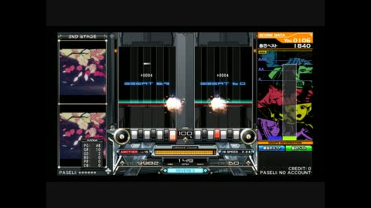
Task: Tap the rightmost white key beside right turntable
Action: click(236, 135)
